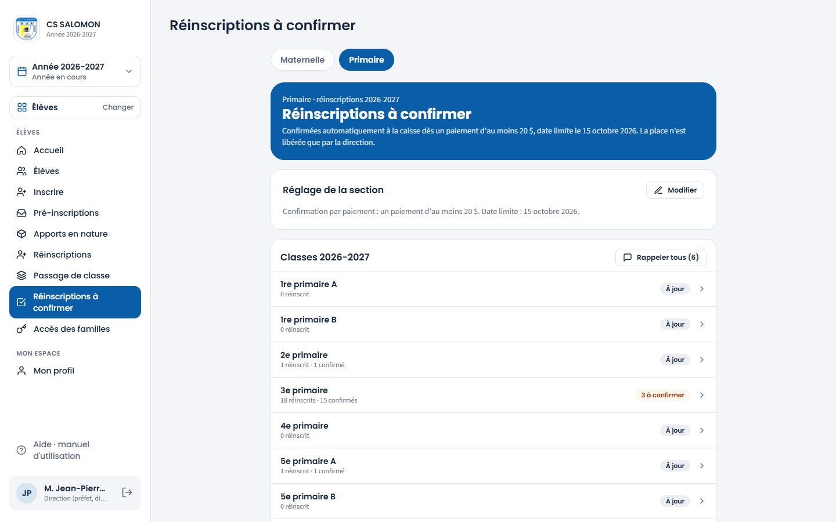
Task: Click the CS Salomon school logo
Action: (27, 29)
